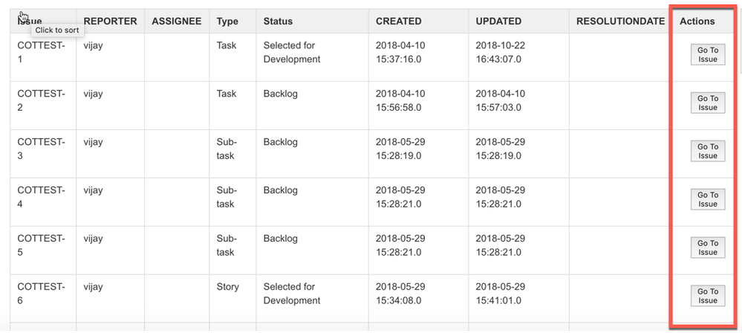This screenshot has height=333, width=742.
Task: Click Go To Issue for COTTEST-5
Action: click(x=707, y=248)
